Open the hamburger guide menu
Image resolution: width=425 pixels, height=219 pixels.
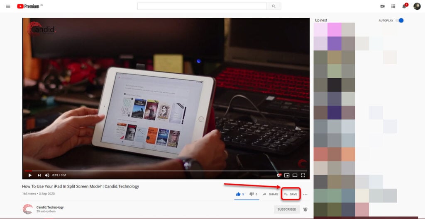(x=8, y=6)
